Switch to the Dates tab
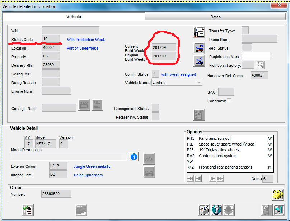Screen dimensions: 290x221 pyautogui.click(x=215, y=17)
